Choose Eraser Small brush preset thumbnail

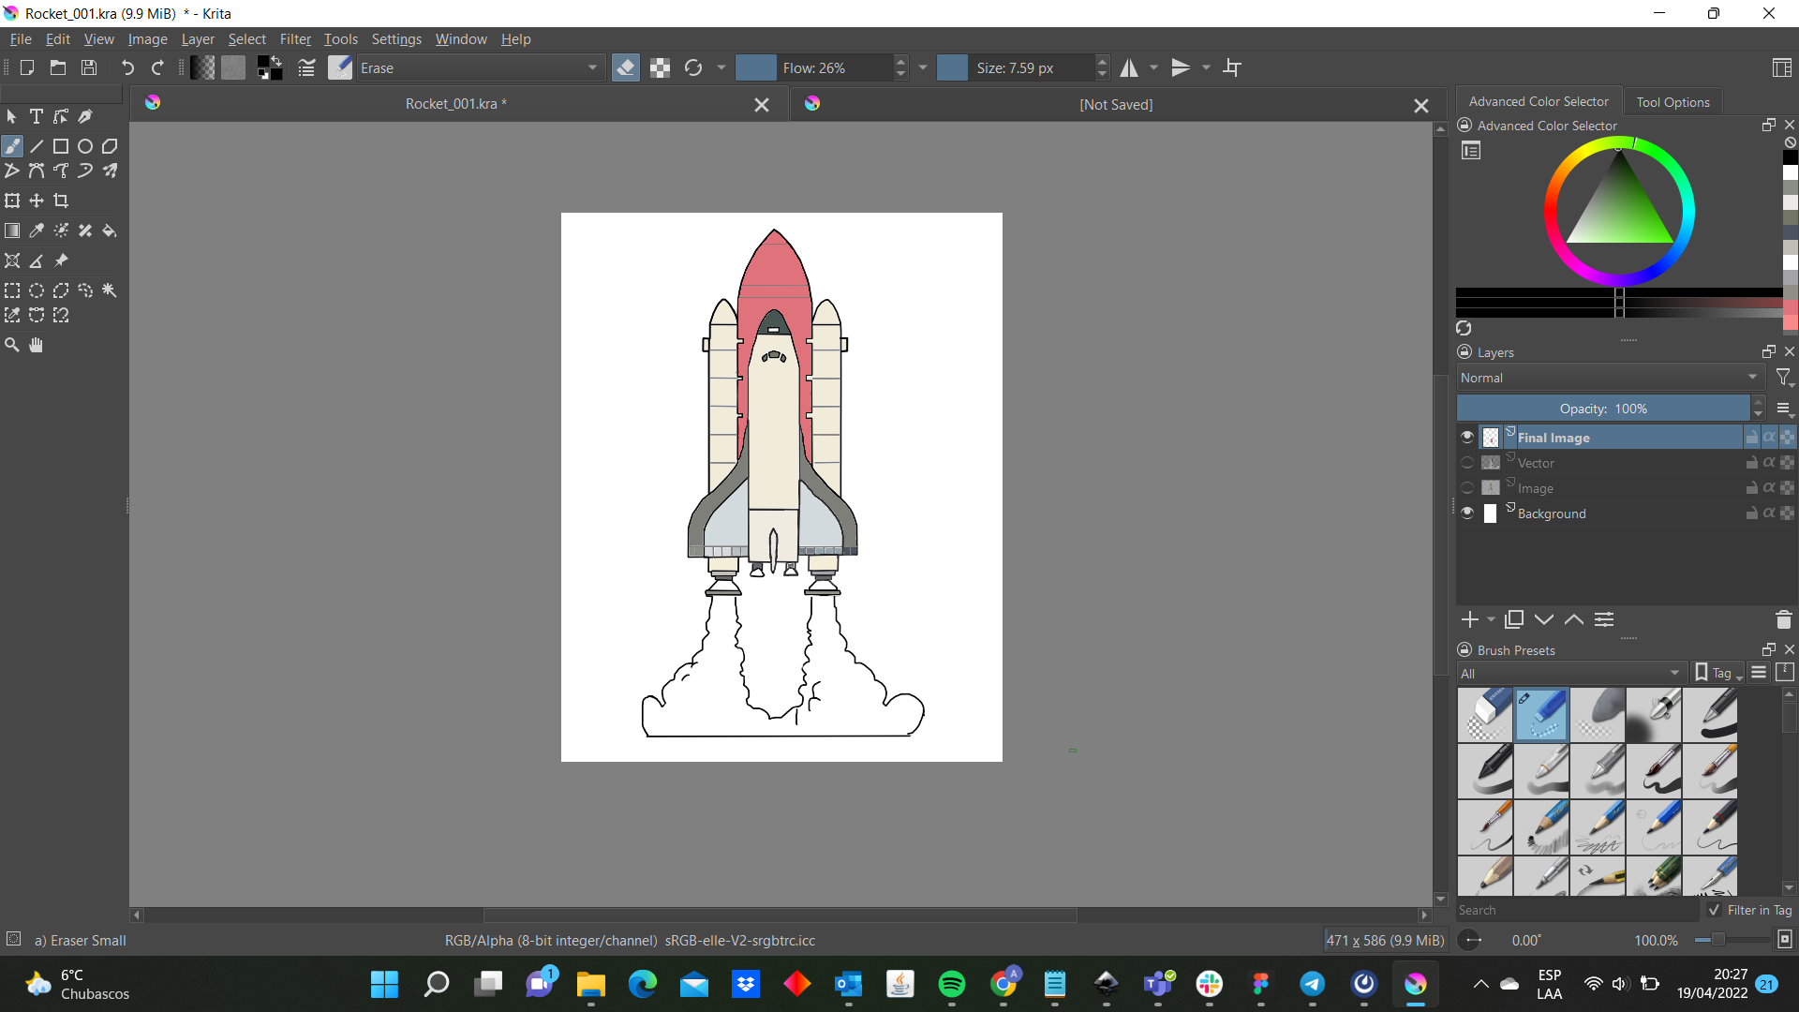pos(1541,715)
